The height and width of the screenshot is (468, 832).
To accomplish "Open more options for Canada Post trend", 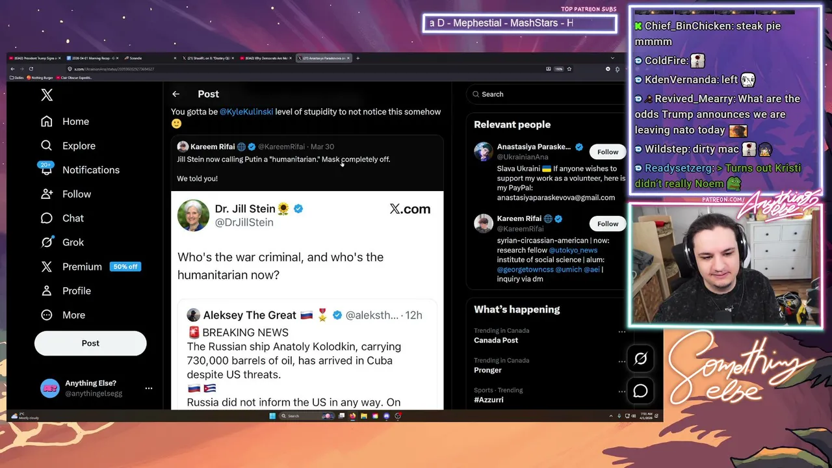I will click(x=621, y=331).
